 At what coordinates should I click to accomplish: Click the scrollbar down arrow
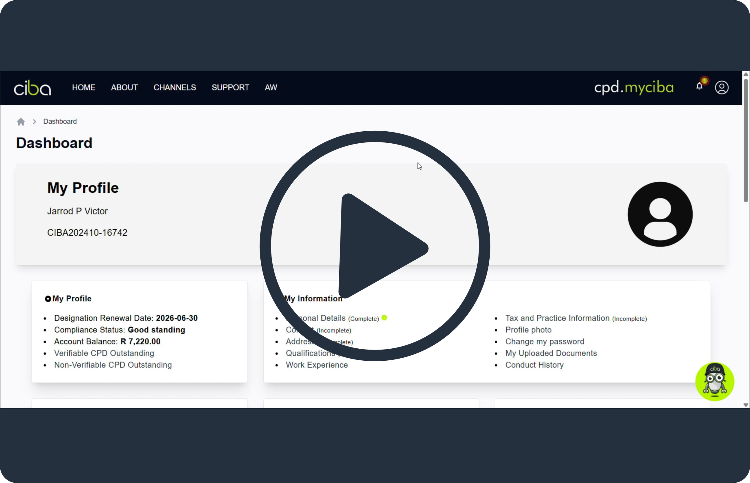click(745, 405)
